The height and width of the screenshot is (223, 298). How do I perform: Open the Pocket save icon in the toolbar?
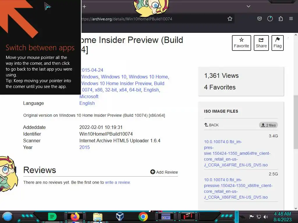[259, 19]
